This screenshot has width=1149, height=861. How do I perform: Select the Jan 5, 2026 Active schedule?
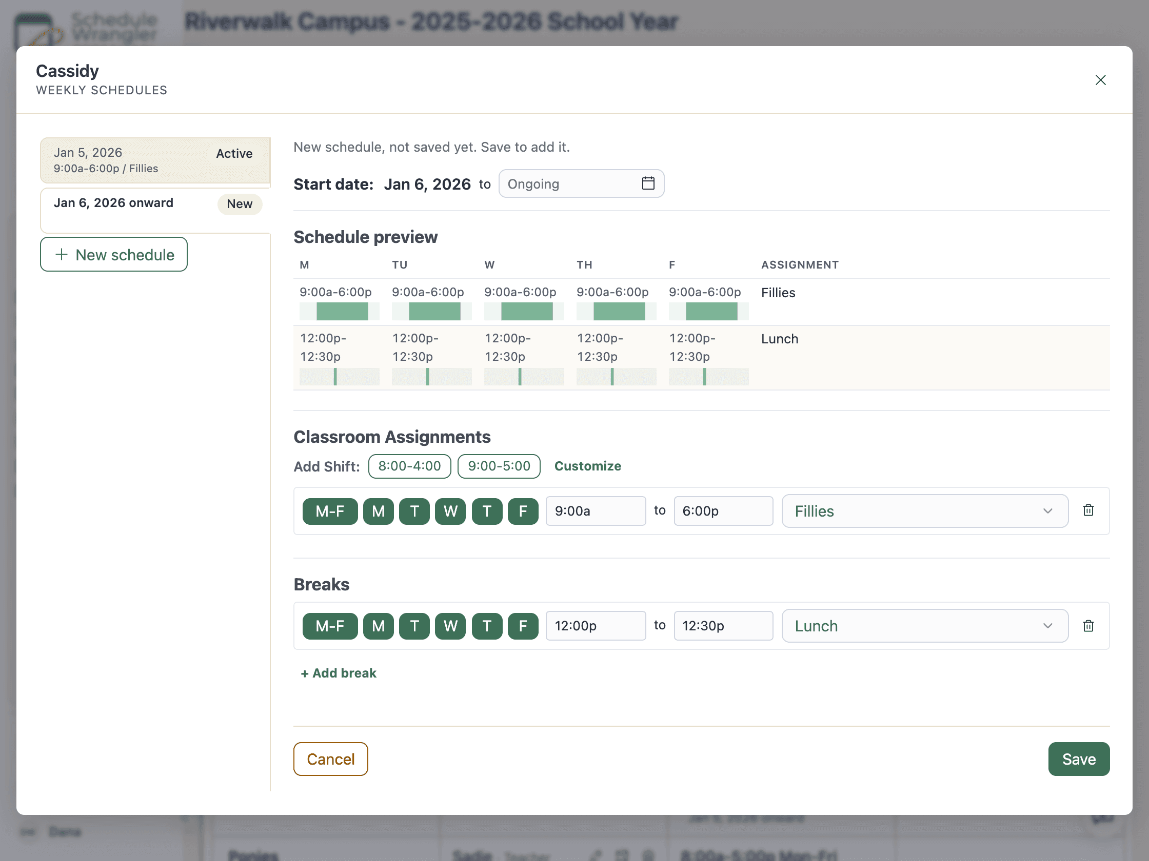click(x=155, y=160)
